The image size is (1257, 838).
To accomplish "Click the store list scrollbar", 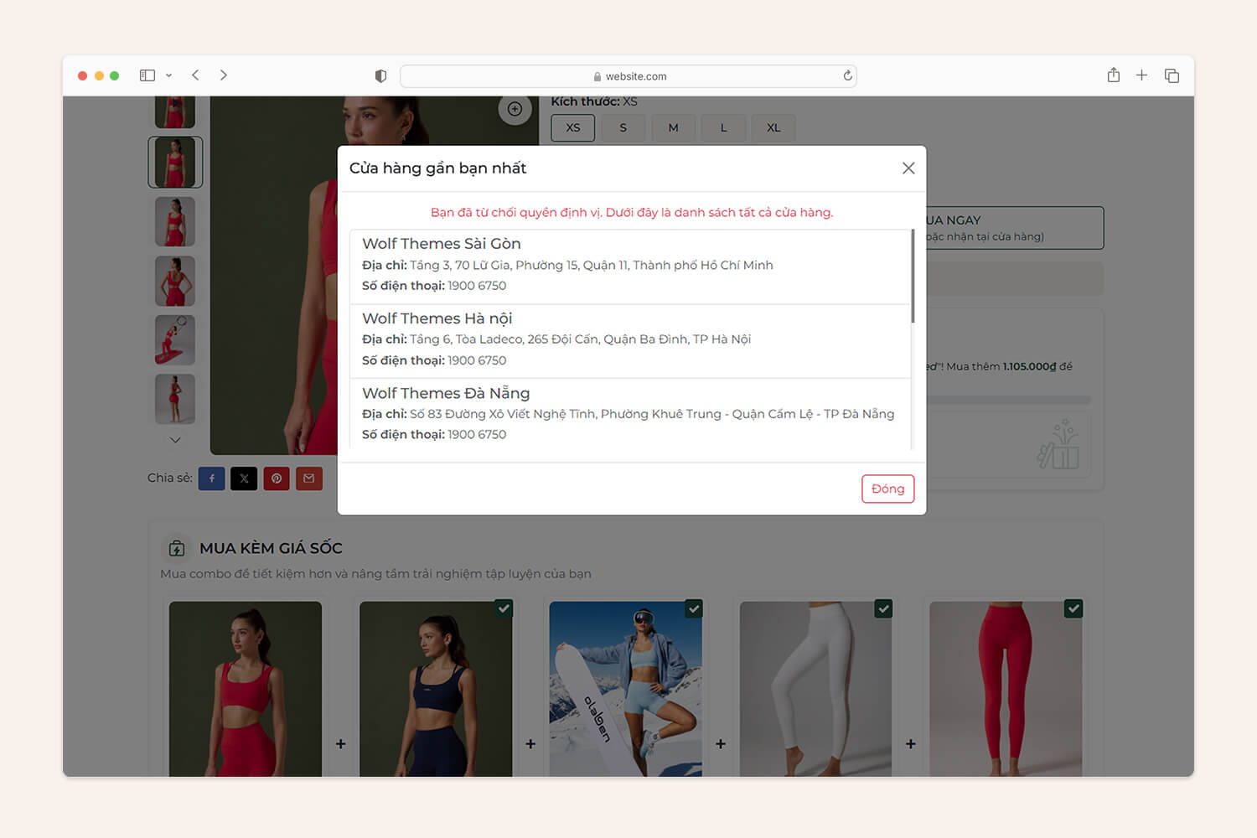I will pos(913,277).
